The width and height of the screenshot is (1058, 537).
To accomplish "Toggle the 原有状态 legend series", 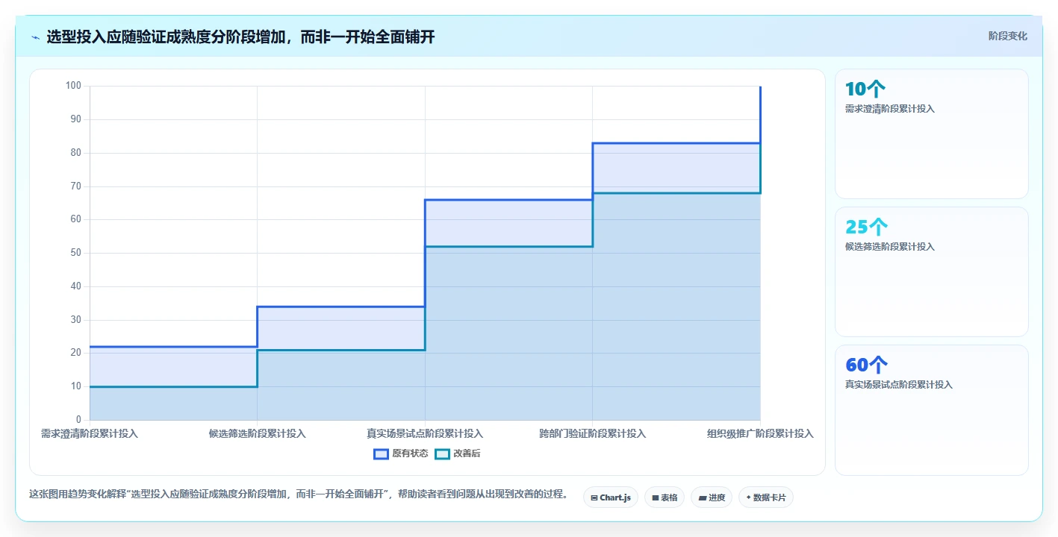I will pyautogui.click(x=401, y=453).
